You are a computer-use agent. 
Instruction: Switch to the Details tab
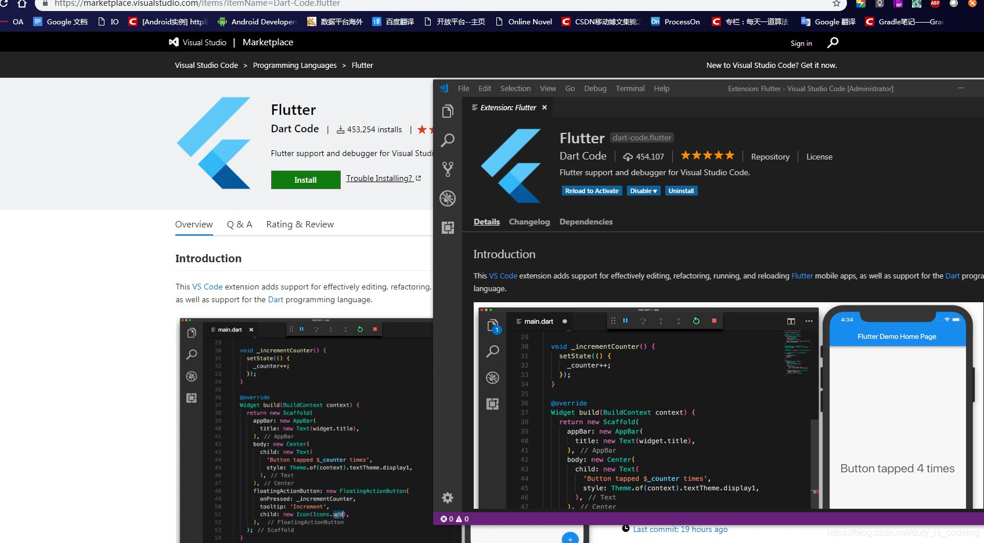pos(486,222)
